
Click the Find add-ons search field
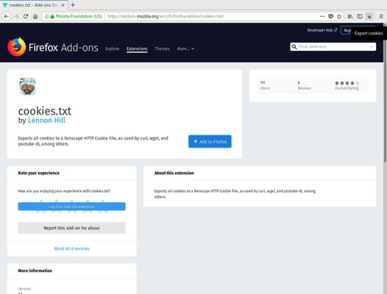click(x=333, y=46)
